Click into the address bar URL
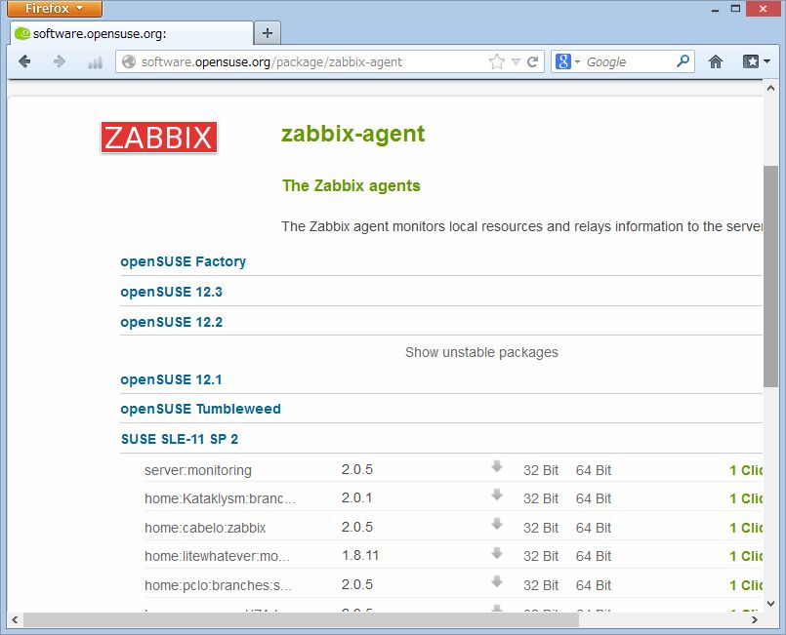Screen dimensions: 786x635 [271, 61]
